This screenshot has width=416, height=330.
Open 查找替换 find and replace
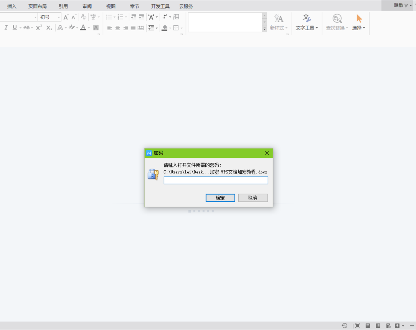pos(337,22)
